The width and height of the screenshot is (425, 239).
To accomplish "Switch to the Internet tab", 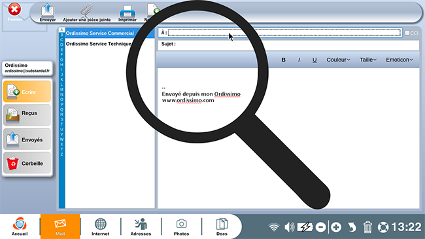I will 100,227.
